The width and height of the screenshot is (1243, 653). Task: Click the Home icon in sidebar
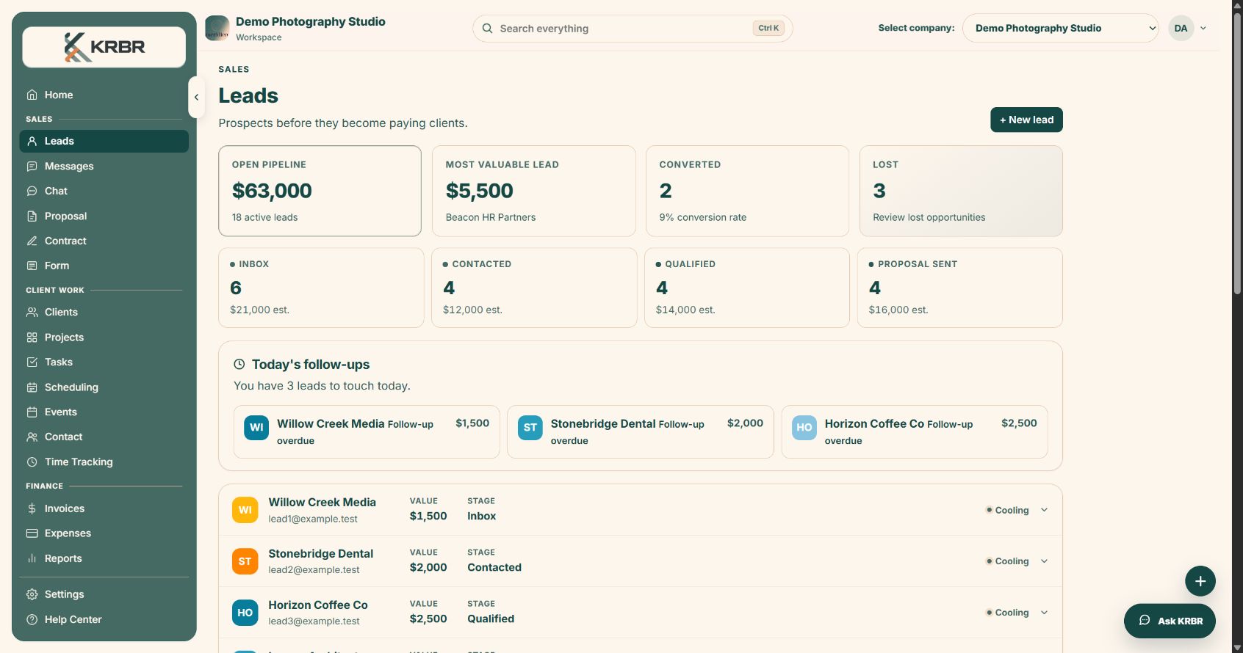point(32,95)
